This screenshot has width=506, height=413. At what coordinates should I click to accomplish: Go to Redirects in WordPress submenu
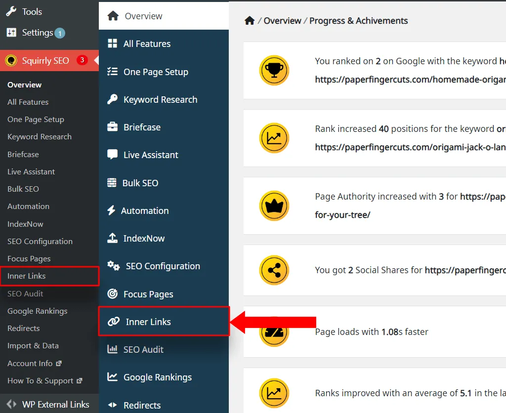[x=24, y=328]
